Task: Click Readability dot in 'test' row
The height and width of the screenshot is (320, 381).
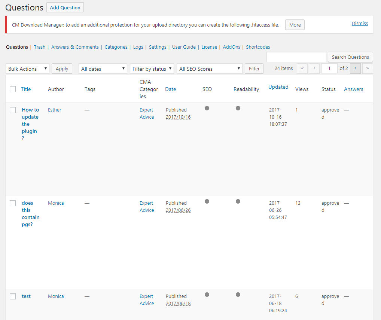Action: [x=238, y=295]
